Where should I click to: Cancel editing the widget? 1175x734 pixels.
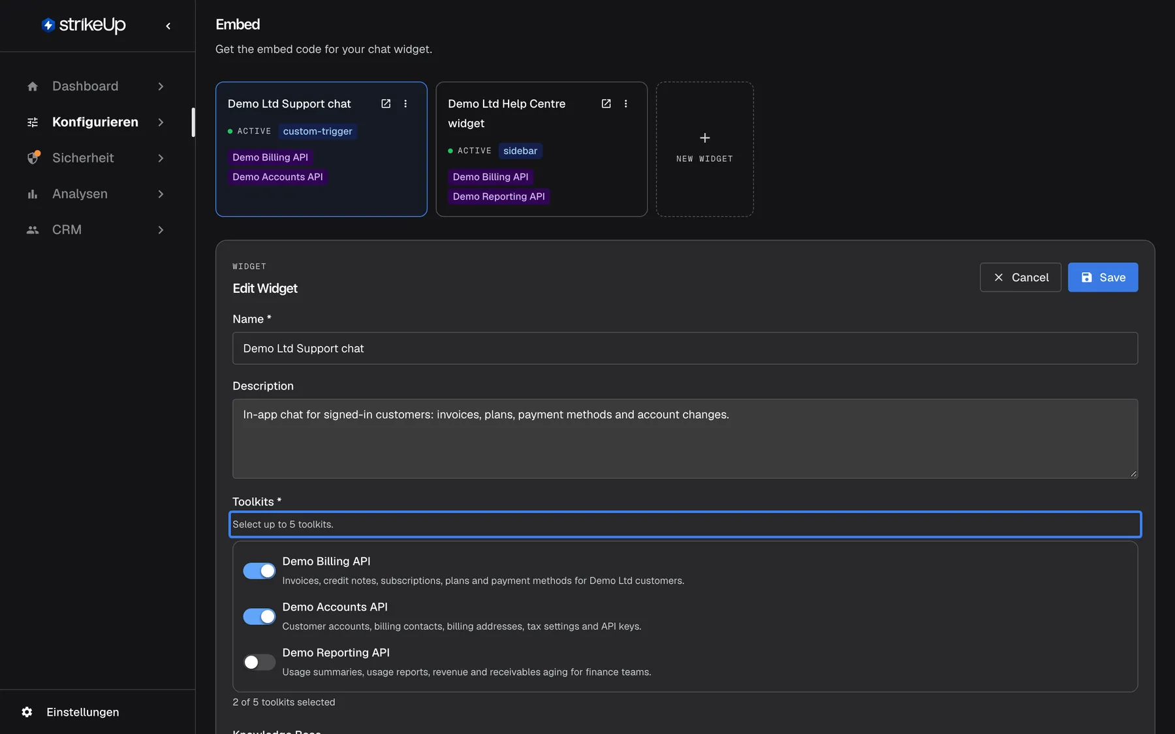tap(1020, 277)
